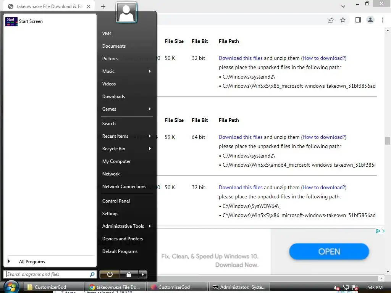Screen dimensions: 391x293
Task: Open Chrome profile avatar
Action: (x=370, y=20)
